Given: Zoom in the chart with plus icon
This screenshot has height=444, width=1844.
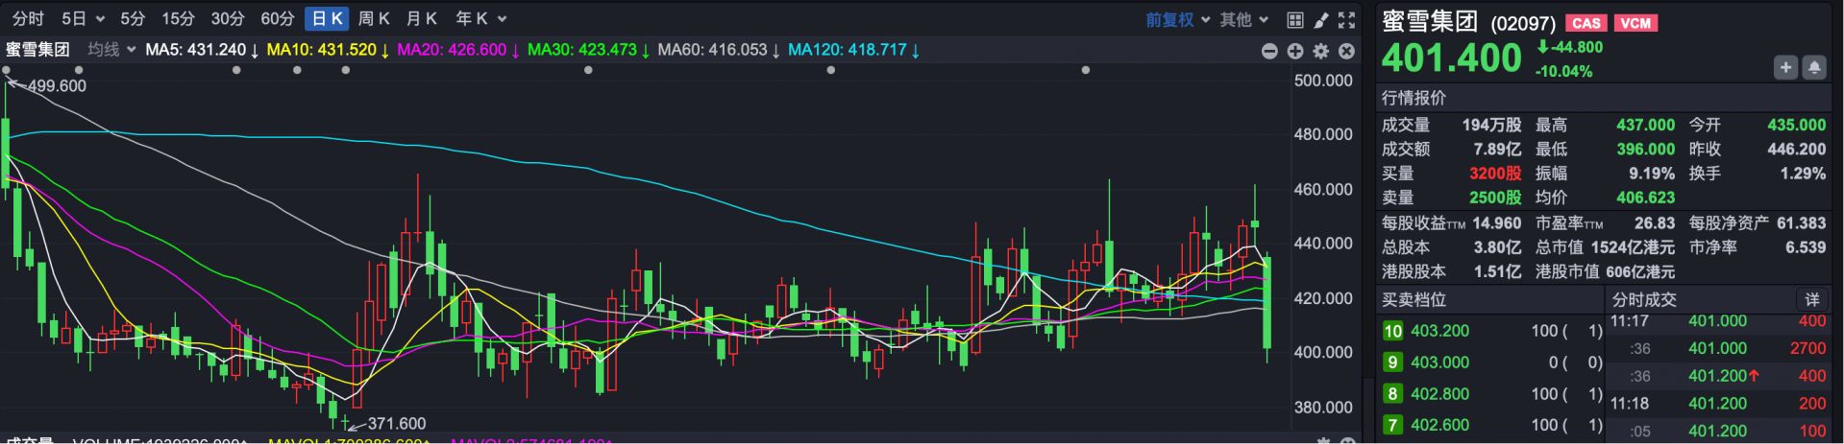Looking at the screenshot, I should [1295, 51].
